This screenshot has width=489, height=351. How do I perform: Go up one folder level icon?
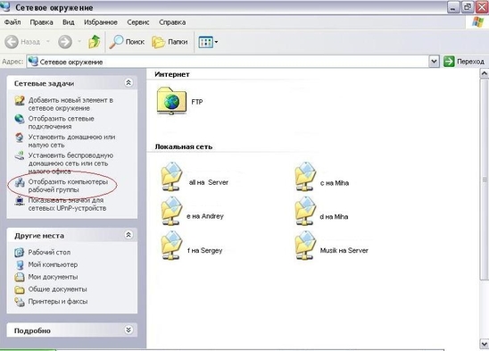tap(95, 42)
